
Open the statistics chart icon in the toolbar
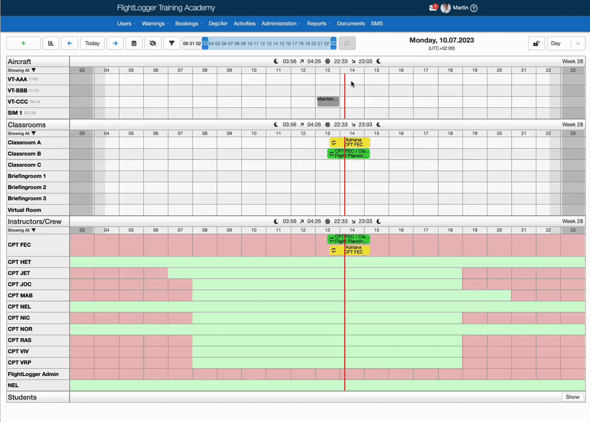coord(51,43)
